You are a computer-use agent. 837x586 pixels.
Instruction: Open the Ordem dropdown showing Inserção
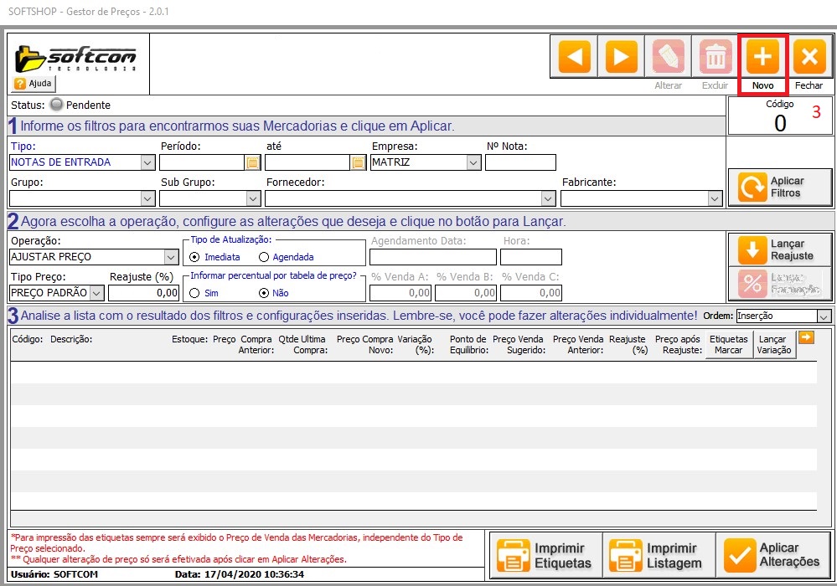823,316
